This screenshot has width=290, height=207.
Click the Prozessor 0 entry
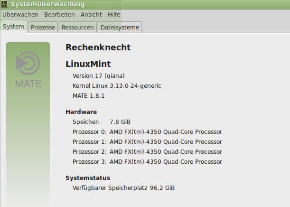(x=147, y=132)
